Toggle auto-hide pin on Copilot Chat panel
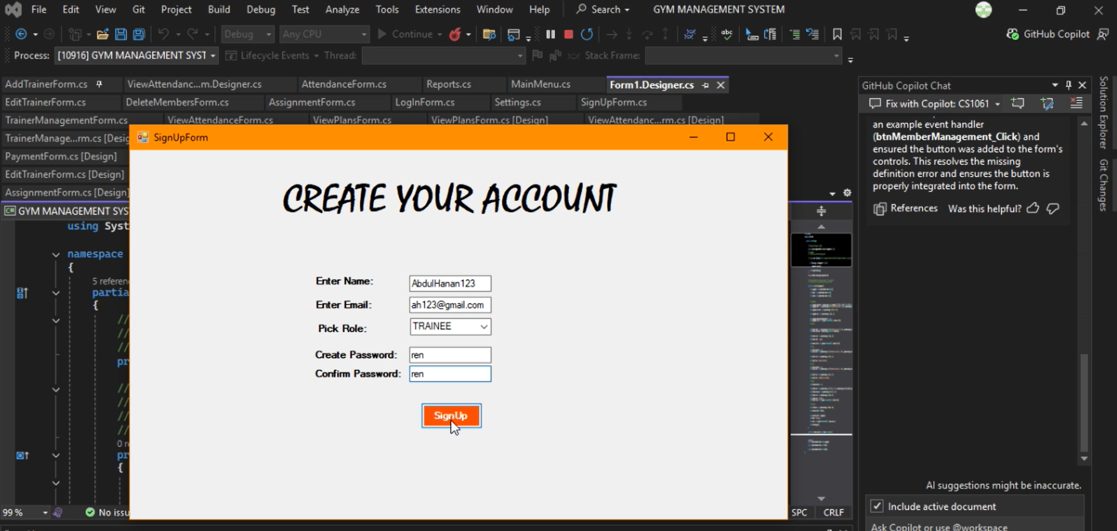This screenshot has width=1117, height=531. click(1068, 85)
